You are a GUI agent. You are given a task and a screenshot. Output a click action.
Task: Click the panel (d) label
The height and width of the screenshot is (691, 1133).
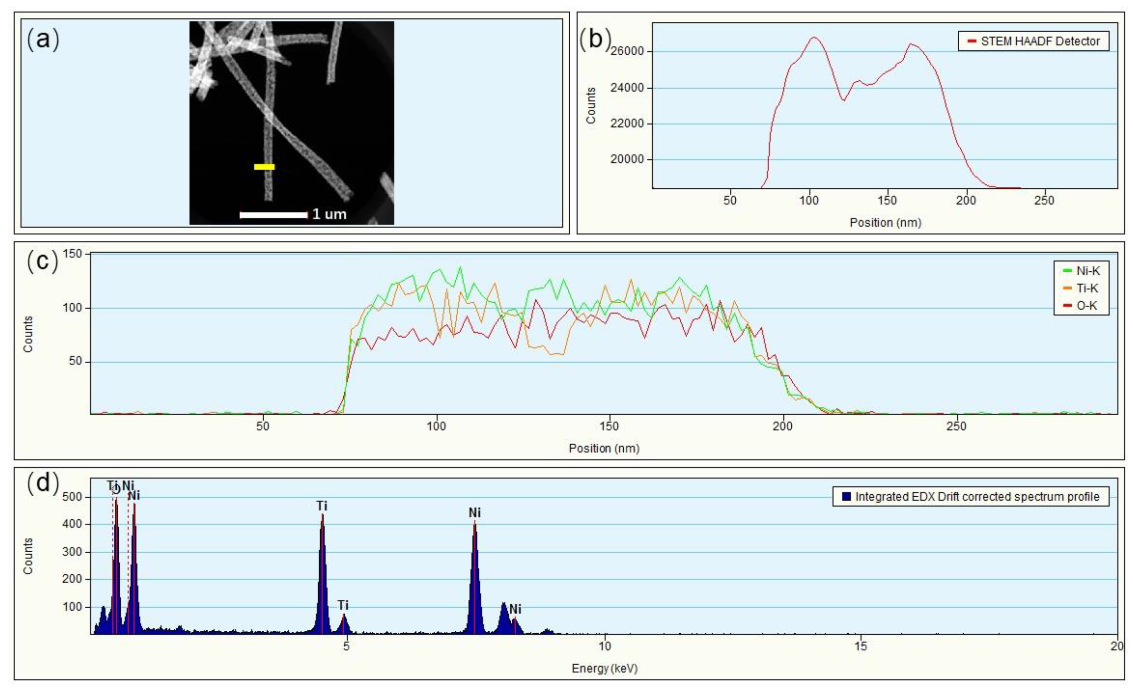[x=43, y=483]
